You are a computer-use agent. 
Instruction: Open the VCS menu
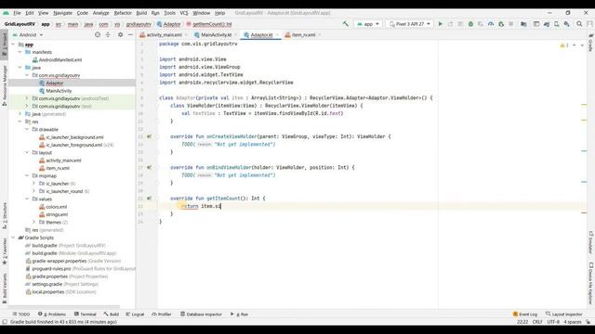point(184,13)
